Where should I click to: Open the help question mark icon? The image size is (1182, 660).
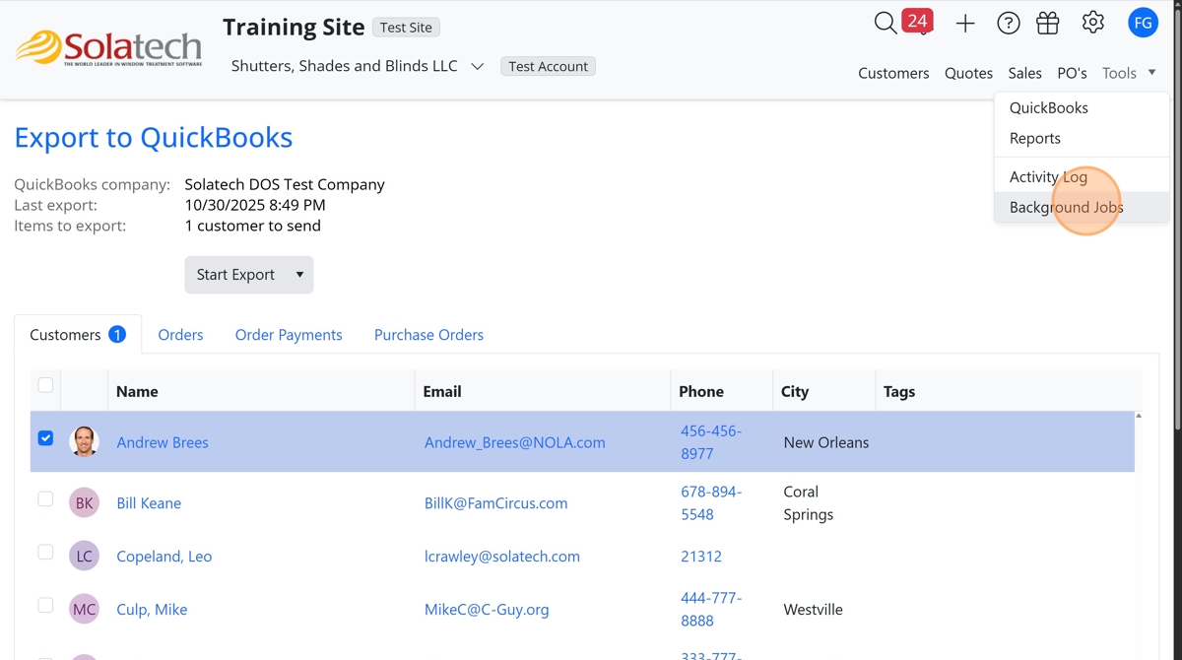click(x=1008, y=24)
